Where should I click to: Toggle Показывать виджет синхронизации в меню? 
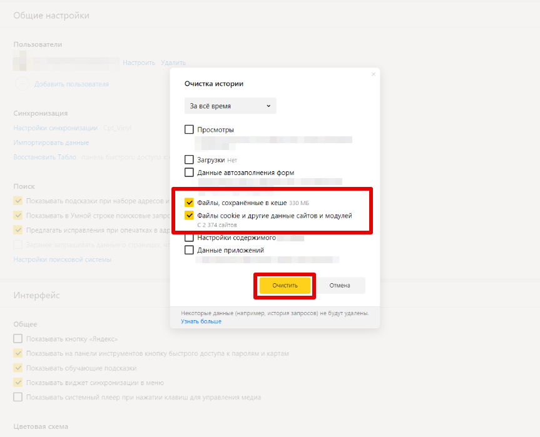click(18, 382)
